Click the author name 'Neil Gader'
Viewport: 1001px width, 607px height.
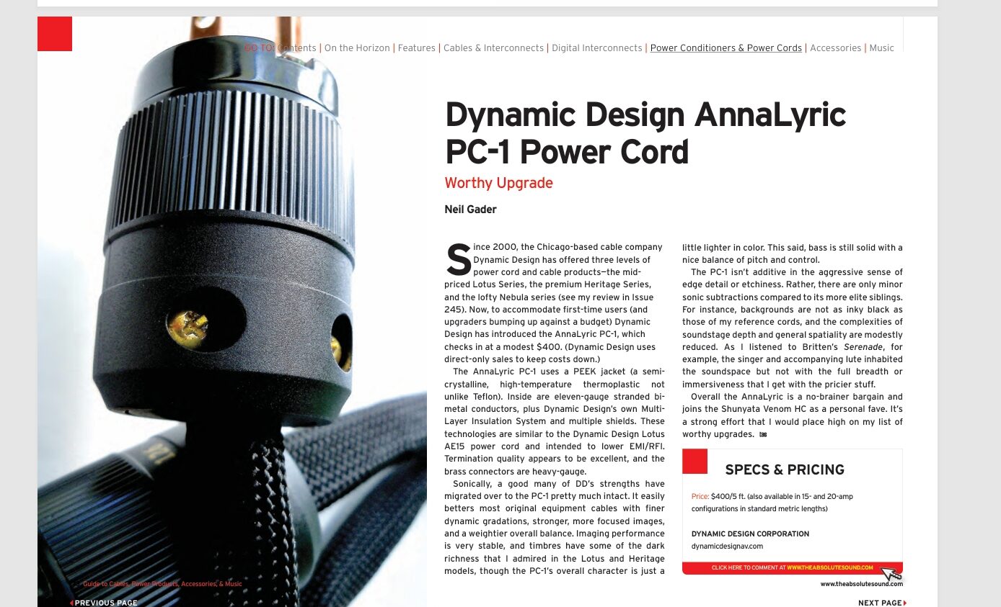[x=470, y=210]
